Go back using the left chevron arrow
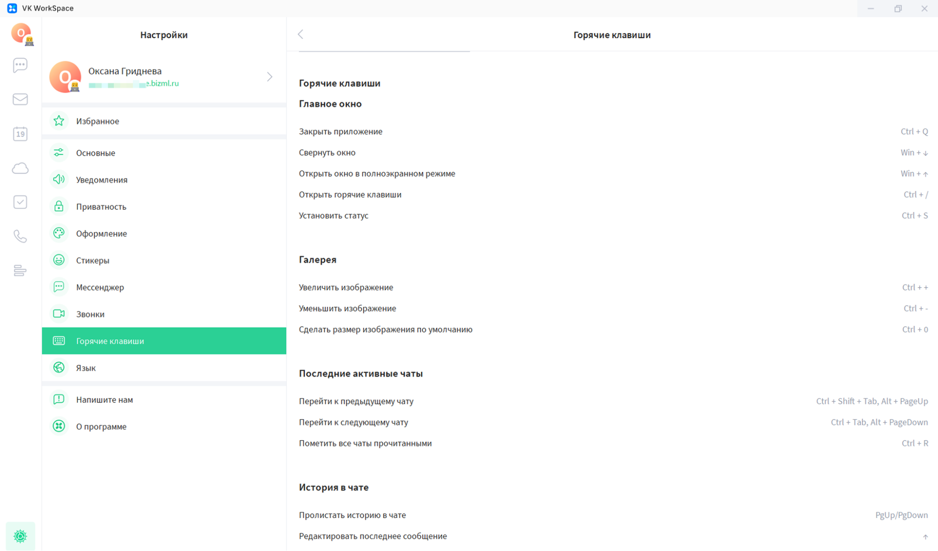The width and height of the screenshot is (938, 551). coord(301,34)
